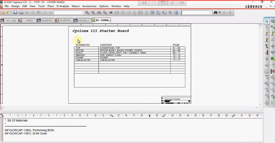Create a new document with toolbar icon
Screen dimensions: 275x143
3,13
